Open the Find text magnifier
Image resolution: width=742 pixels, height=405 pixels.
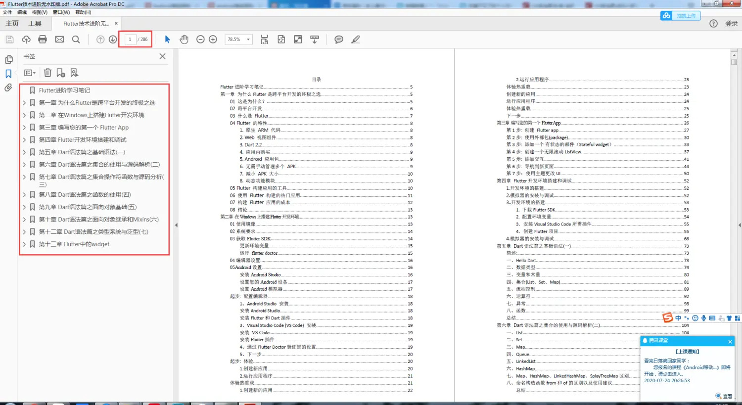pos(76,40)
